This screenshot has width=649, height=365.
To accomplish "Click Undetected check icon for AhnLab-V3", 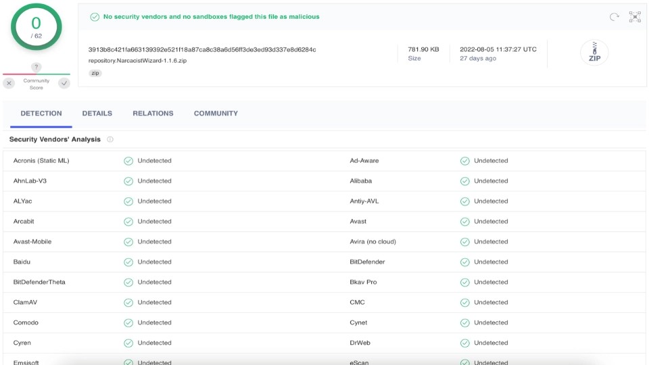I will 128,181.
